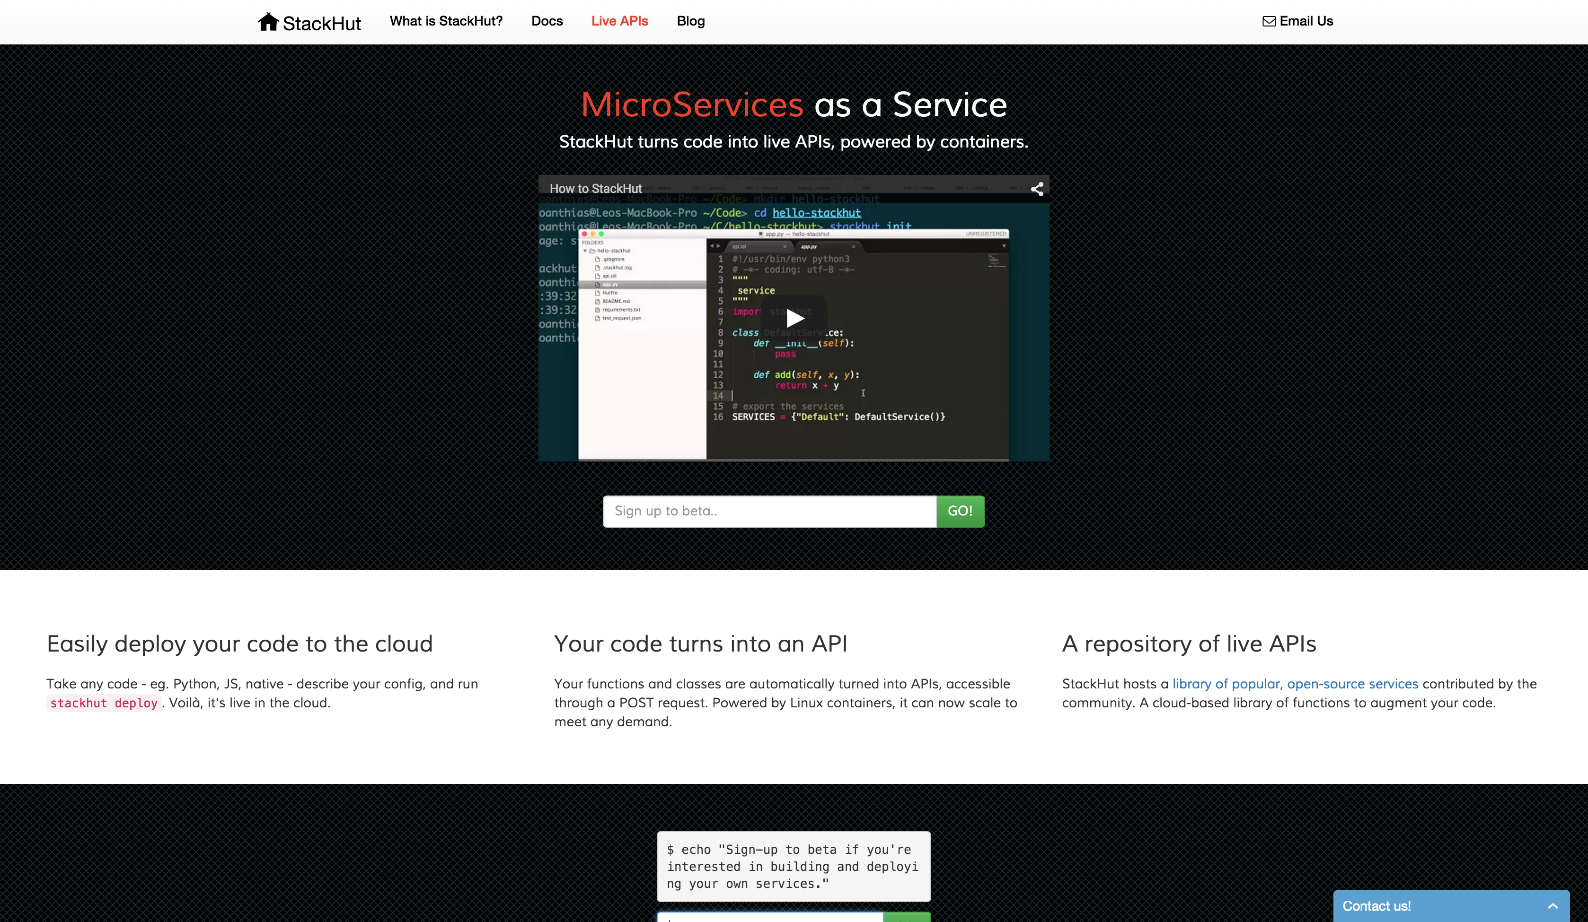This screenshot has width=1588, height=922.
Task: Click the echo Sign-up to beta code box
Action: coord(794,867)
